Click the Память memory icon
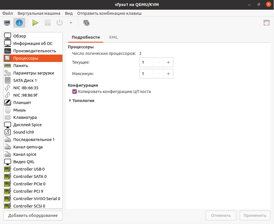Screen dimensions: 274x224 (8, 66)
